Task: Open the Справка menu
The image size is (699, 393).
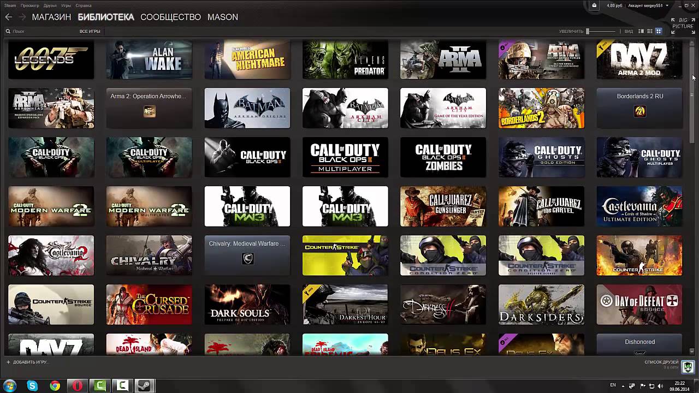Action: (x=84, y=5)
